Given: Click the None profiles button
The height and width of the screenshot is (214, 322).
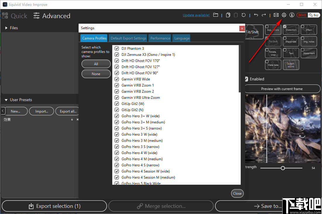Looking at the screenshot, I should (x=96, y=74).
